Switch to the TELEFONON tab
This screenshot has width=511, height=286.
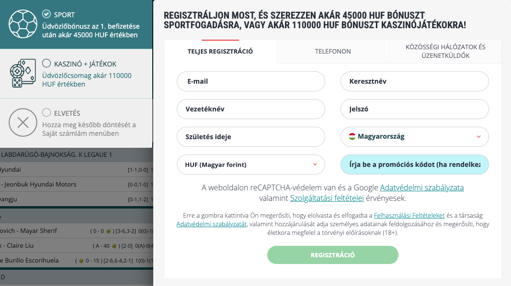[333, 51]
